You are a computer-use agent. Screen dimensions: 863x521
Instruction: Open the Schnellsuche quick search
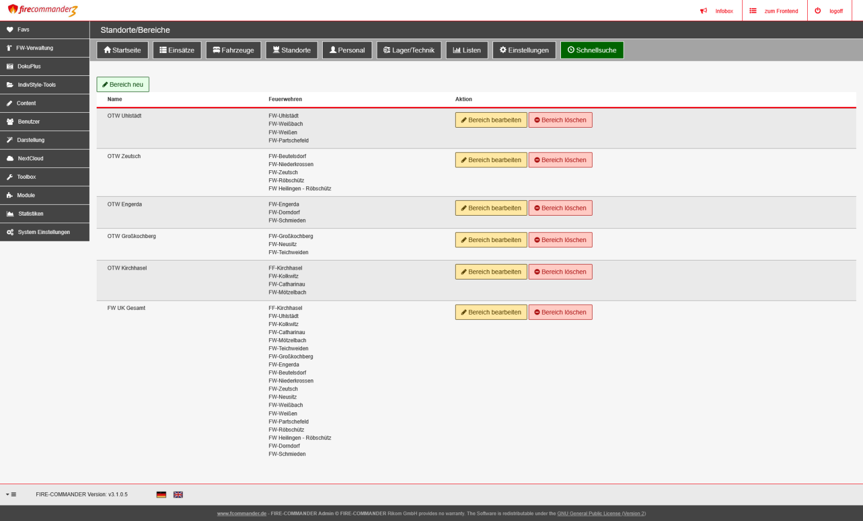591,50
